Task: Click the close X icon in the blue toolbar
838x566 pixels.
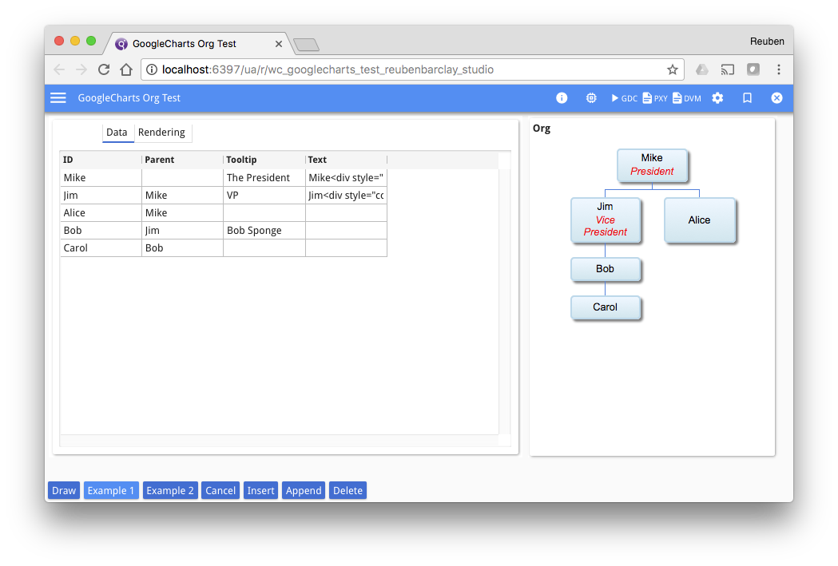Action: coord(776,97)
